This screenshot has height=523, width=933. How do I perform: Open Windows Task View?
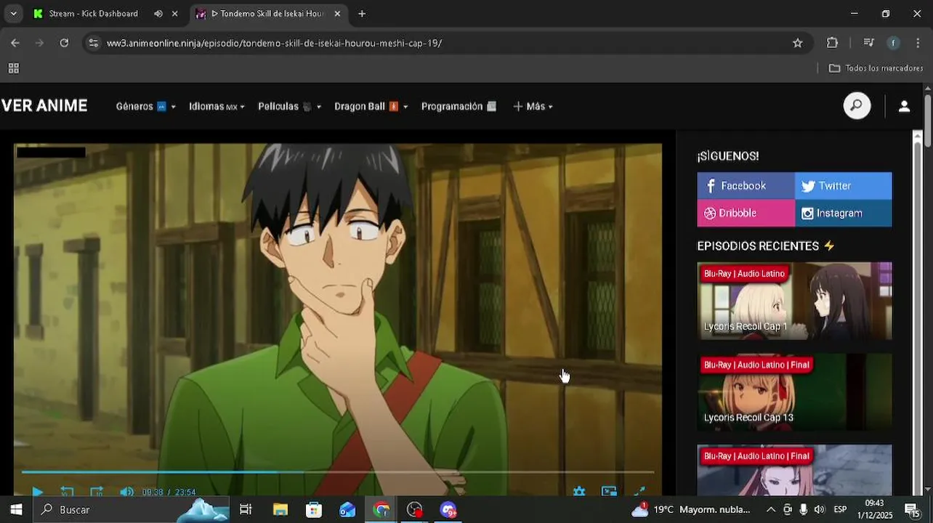coord(246,510)
